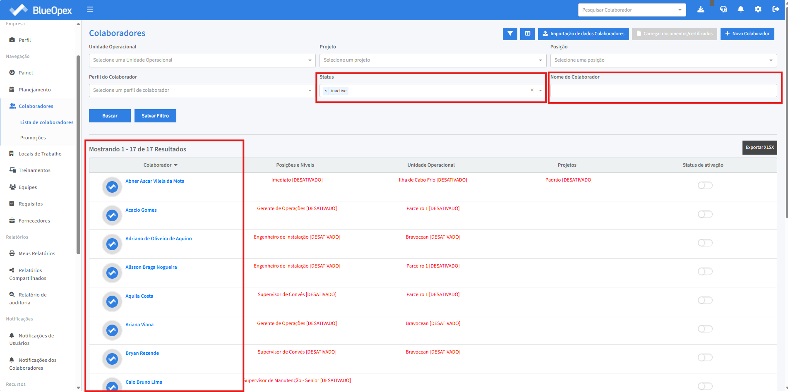Expand the Status dropdown arrow
Screen dimensions: 788x392
pos(541,91)
